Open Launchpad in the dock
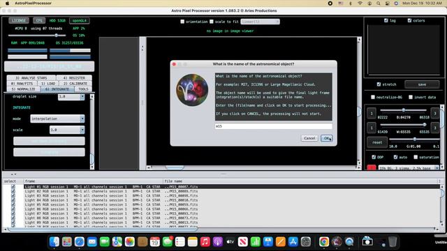Viewport: 447px width, 251px height. pyautogui.click(x=67, y=242)
